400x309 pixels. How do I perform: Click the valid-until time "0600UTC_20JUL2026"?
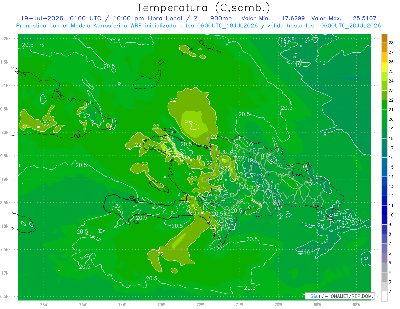[351, 26]
